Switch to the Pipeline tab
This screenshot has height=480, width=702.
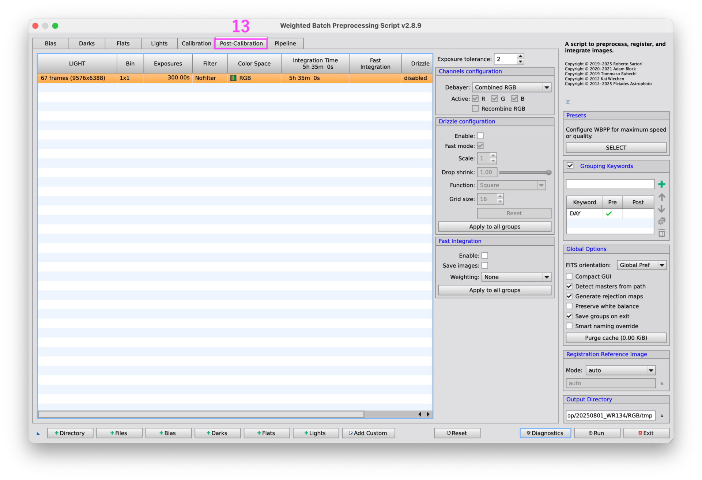point(285,44)
